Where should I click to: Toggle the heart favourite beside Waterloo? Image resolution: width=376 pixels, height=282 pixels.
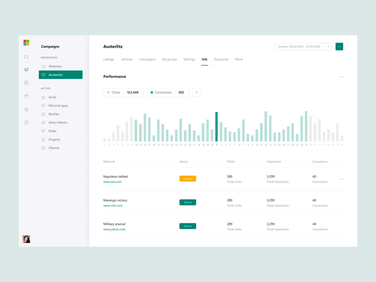pos(44,67)
